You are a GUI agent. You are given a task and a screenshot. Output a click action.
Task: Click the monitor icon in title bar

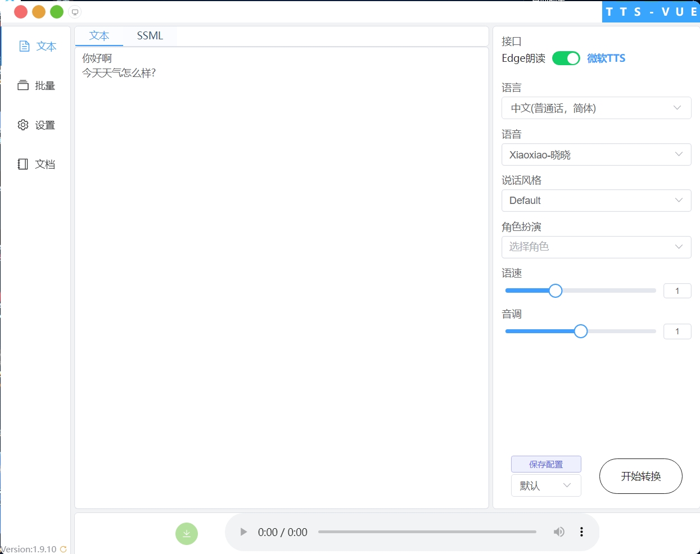pyautogui.click(x=75, y=12)
